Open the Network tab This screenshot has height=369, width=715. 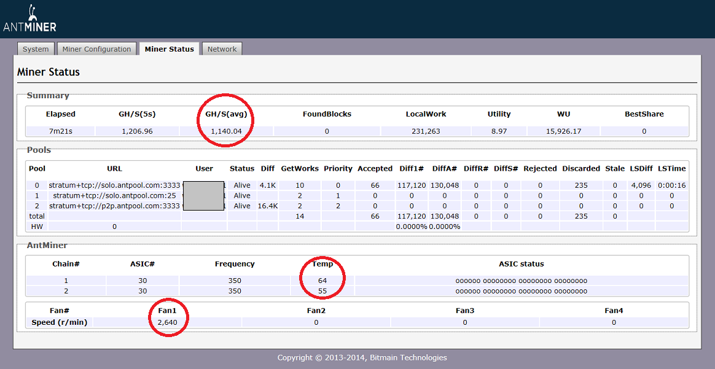tap(222, 49)
